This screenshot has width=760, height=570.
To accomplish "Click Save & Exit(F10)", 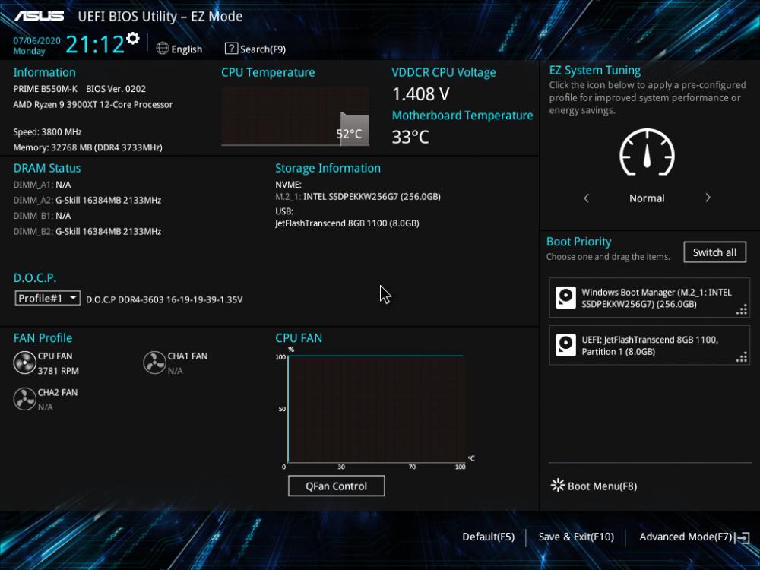I will click(576, 537).
